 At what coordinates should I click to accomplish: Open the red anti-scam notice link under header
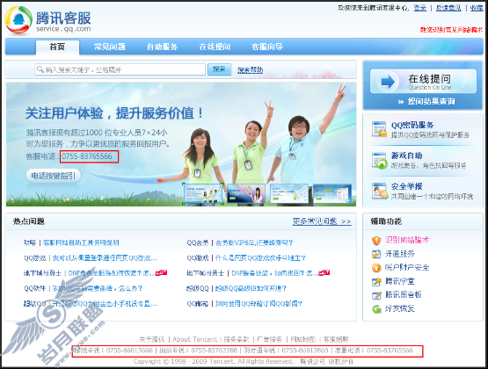[x=452, y=30]
